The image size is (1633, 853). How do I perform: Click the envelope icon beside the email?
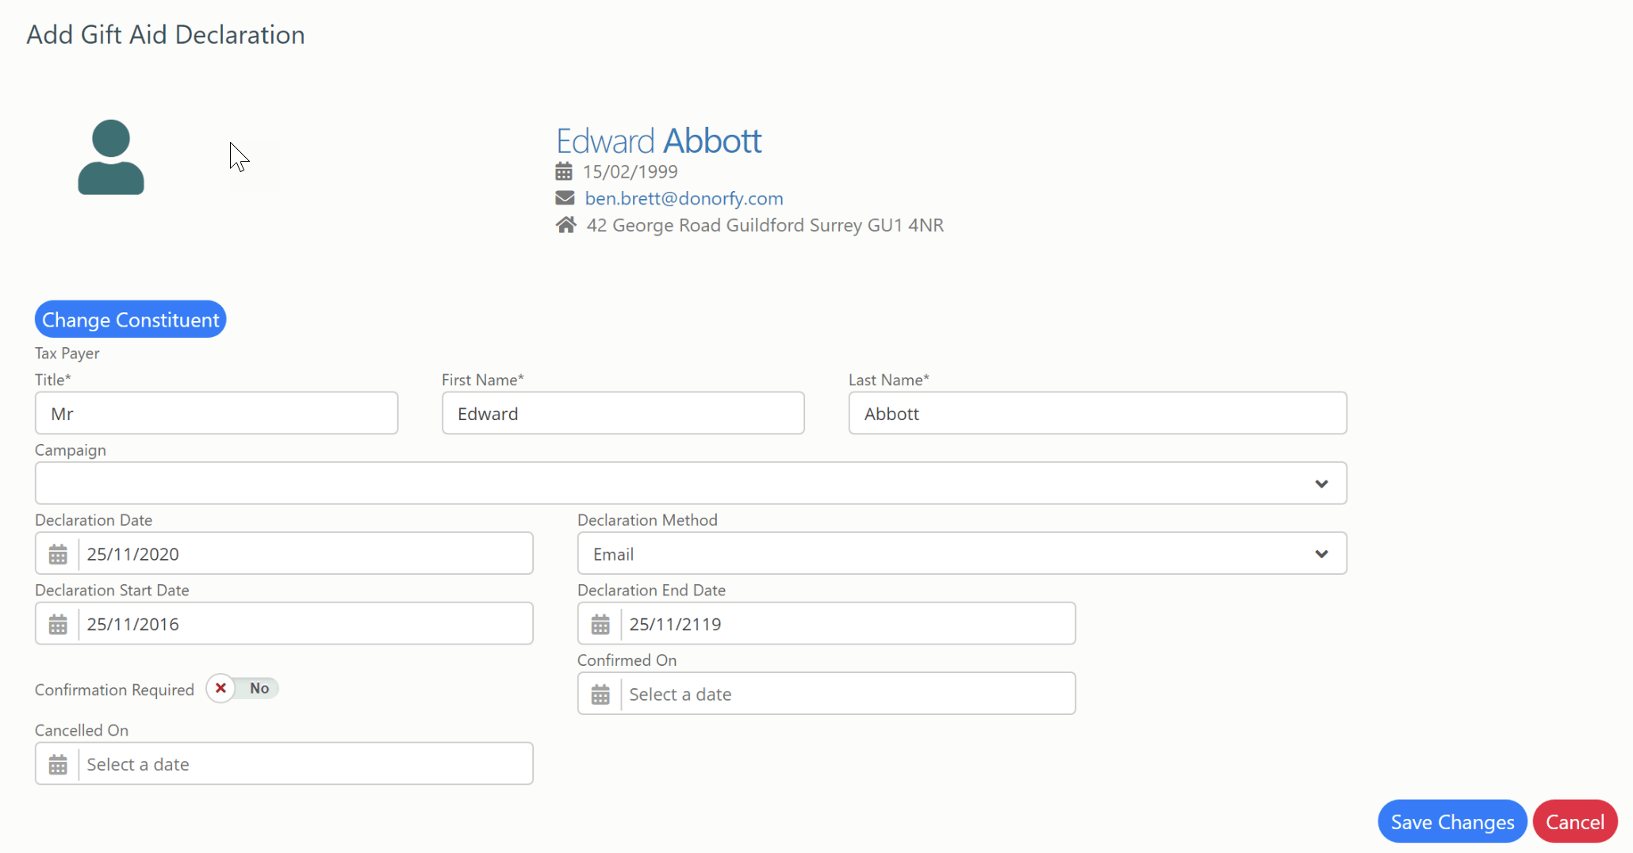564,197
